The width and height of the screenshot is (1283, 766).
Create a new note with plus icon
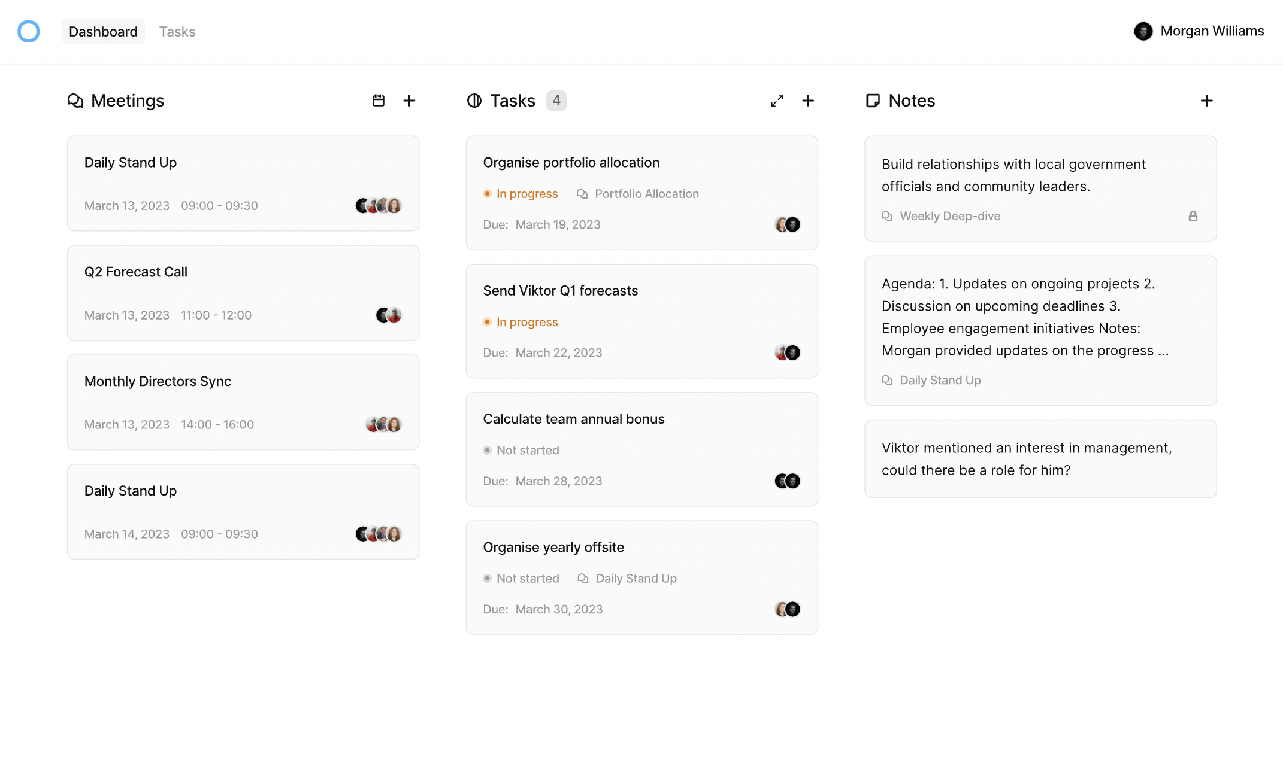point(1206,101)
